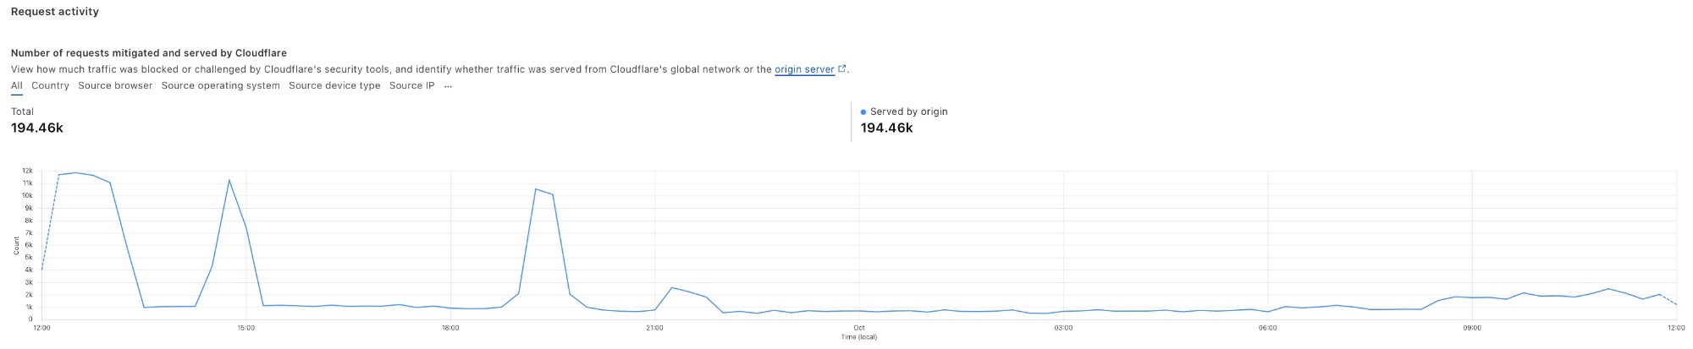1693x349 pixels.
Task: Click the 12k label on the Count axis
Action: pos(27,172)
